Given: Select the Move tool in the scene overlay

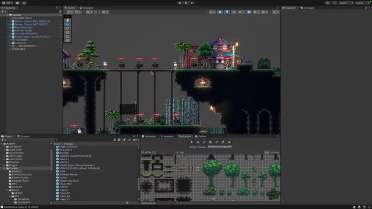Looking at the screenshot, I should tap(67, 24).
